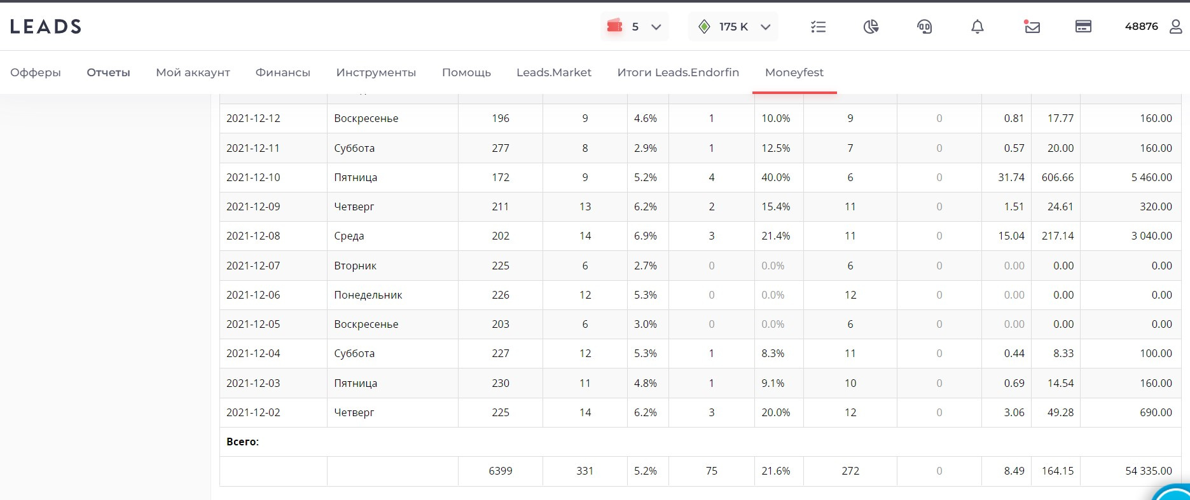Open the Финансы menu
The image size is (1190, 500).
click(283, 72)
